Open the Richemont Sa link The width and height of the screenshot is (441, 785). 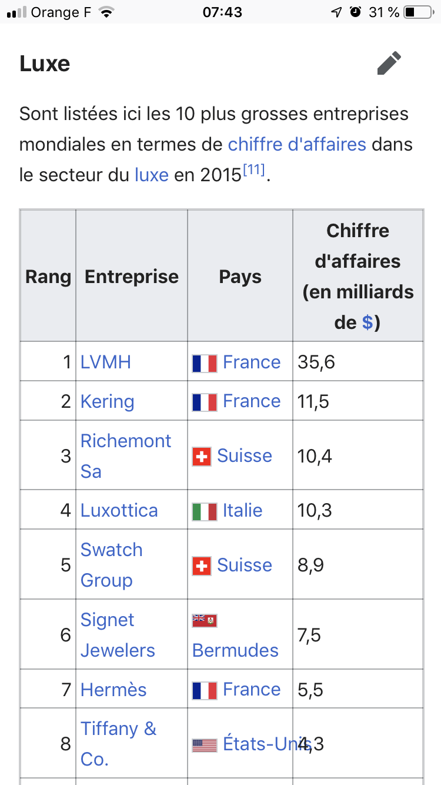tap(126, 456)
